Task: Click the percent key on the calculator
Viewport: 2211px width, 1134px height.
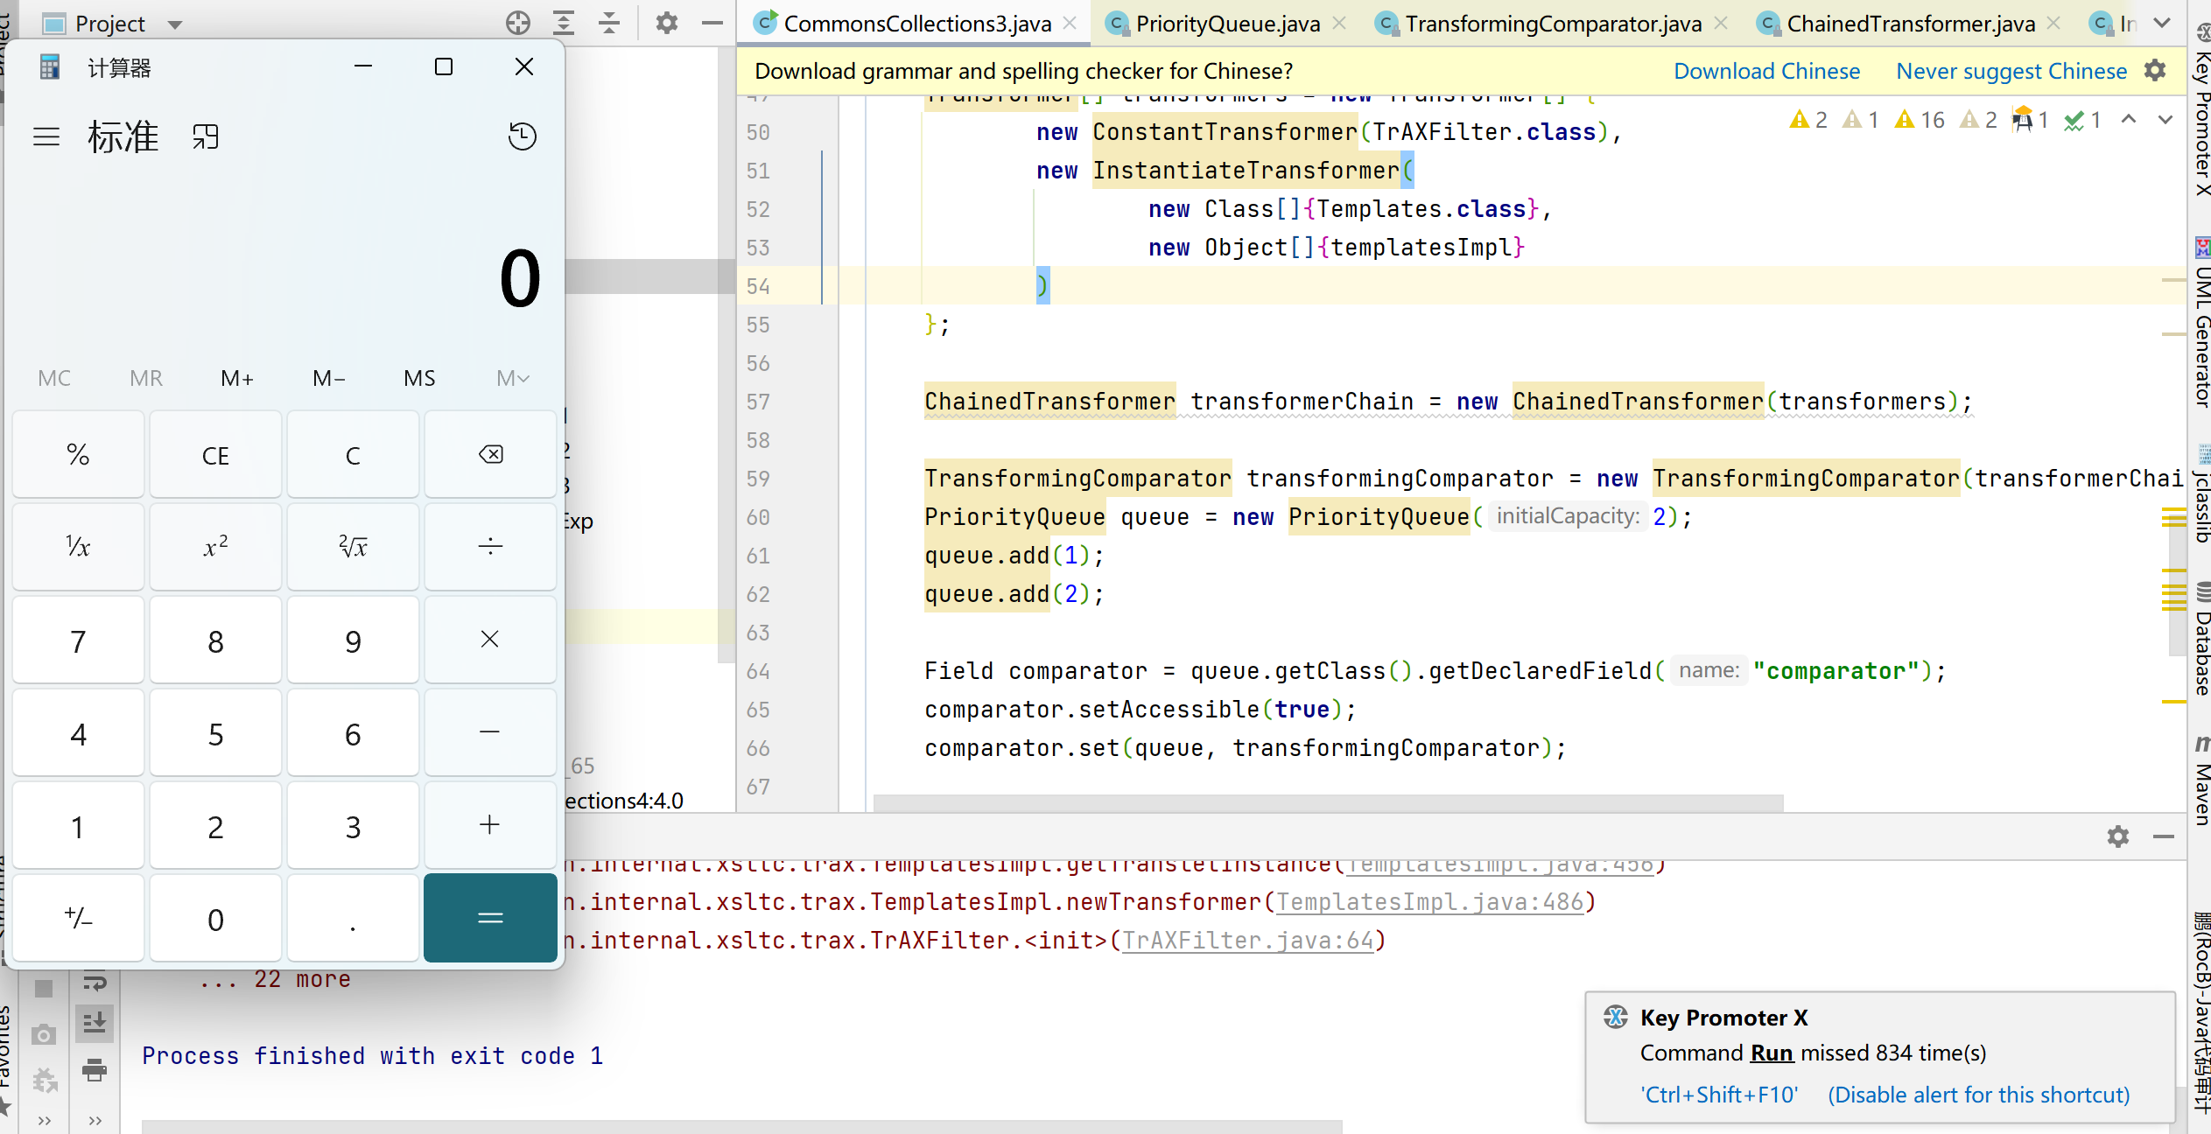Action: 78,454
